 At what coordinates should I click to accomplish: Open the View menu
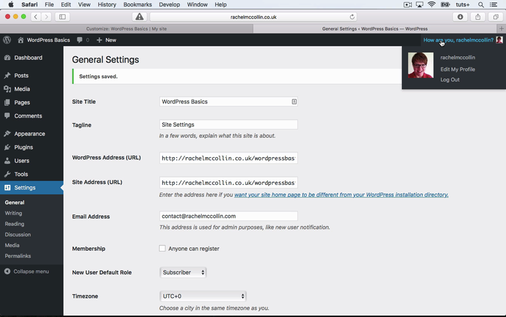(x=84, y=5)
